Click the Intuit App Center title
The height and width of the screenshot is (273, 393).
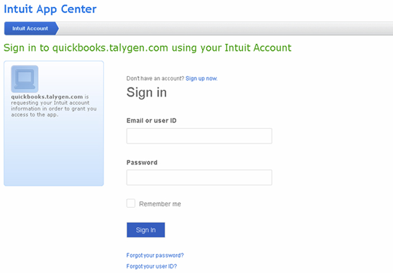coord(50,10)
